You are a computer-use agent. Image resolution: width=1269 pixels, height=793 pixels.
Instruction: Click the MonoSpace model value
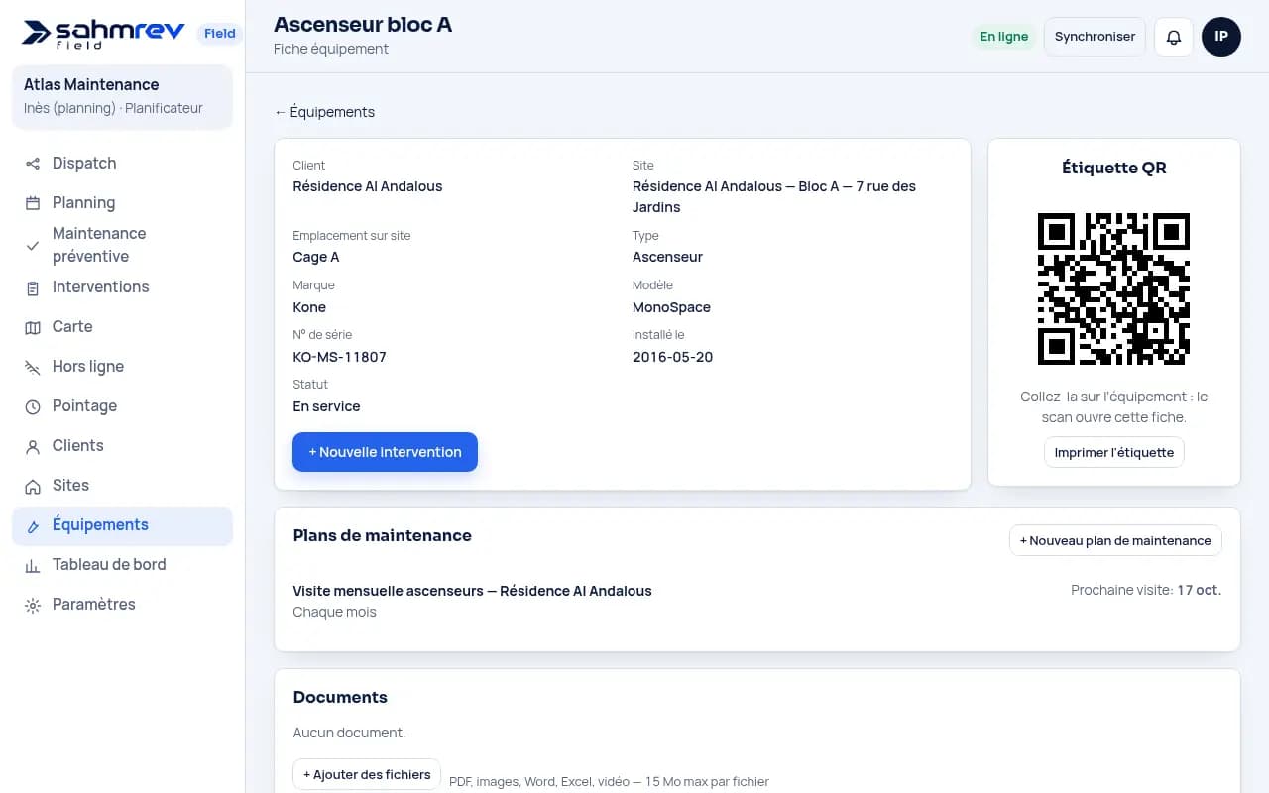[x=671, y=307]
